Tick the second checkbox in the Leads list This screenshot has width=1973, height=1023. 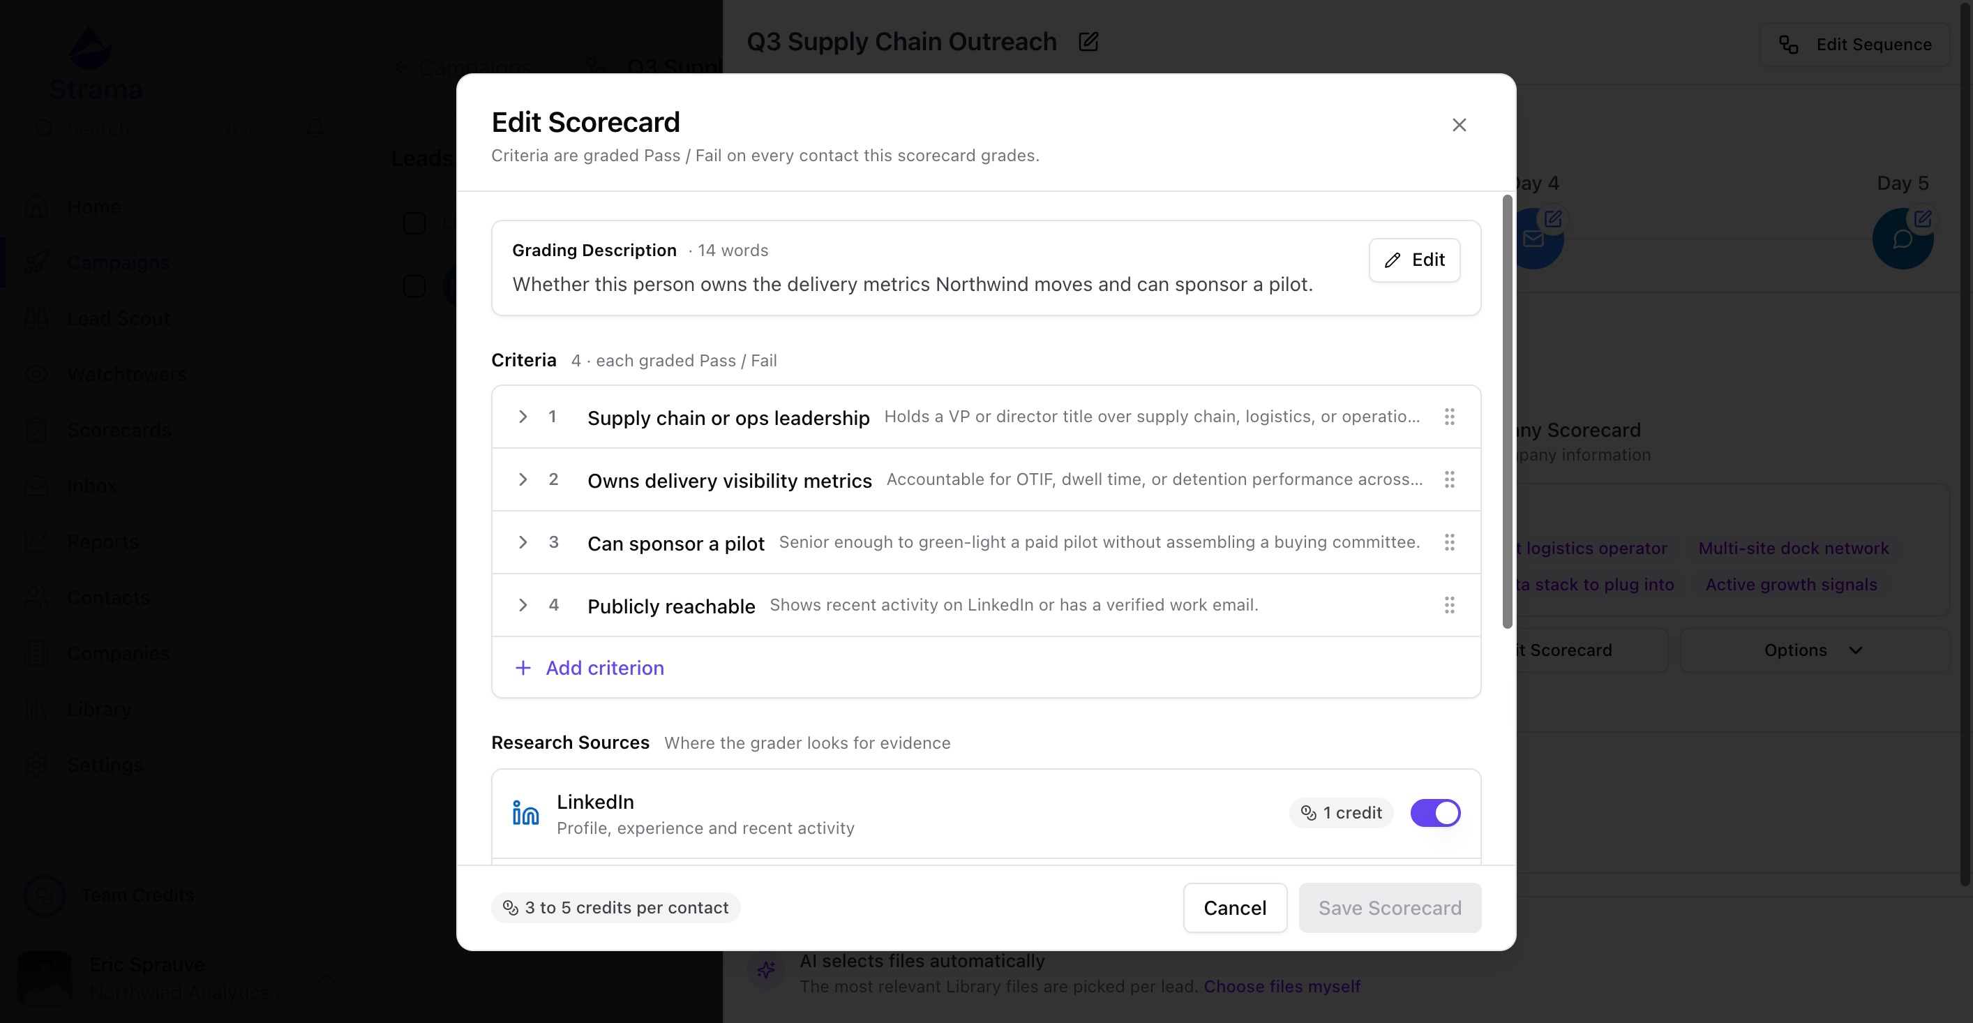[414, 286]
